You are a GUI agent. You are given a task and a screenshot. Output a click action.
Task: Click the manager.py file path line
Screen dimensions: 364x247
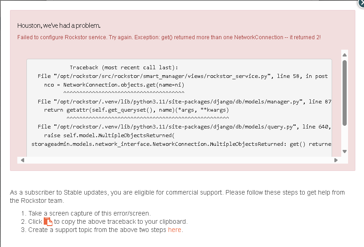182,102
